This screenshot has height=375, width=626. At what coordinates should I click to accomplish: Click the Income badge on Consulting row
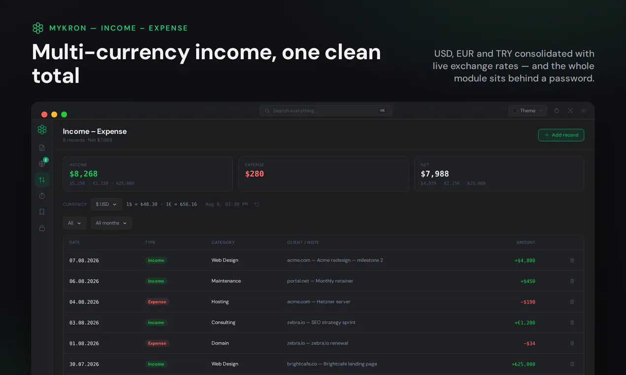point(156,322)
